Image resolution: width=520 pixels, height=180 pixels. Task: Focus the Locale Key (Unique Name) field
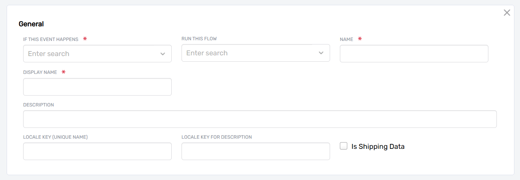97,151
